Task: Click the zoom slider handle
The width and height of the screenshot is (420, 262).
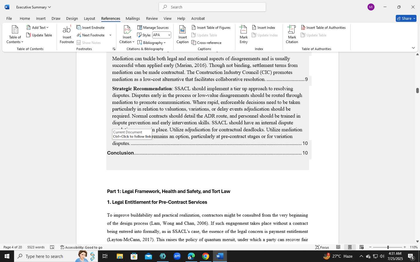Action: coord(388,247)
